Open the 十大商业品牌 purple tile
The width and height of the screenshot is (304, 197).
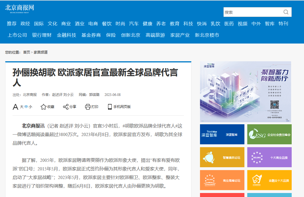click(269, 157)
